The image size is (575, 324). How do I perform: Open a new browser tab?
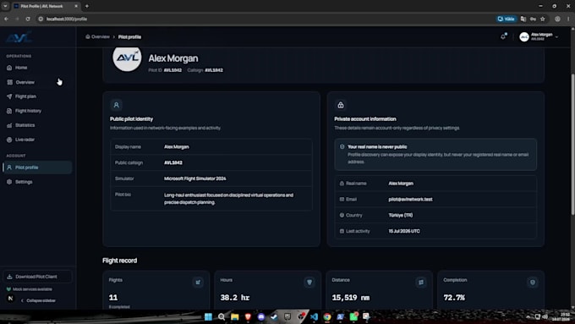pyautogui.click(x=87, y=6)
